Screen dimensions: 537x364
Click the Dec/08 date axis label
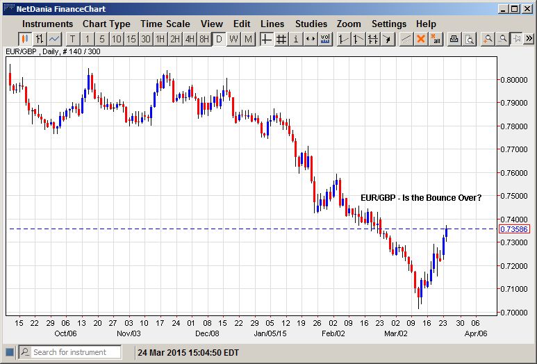207,333
